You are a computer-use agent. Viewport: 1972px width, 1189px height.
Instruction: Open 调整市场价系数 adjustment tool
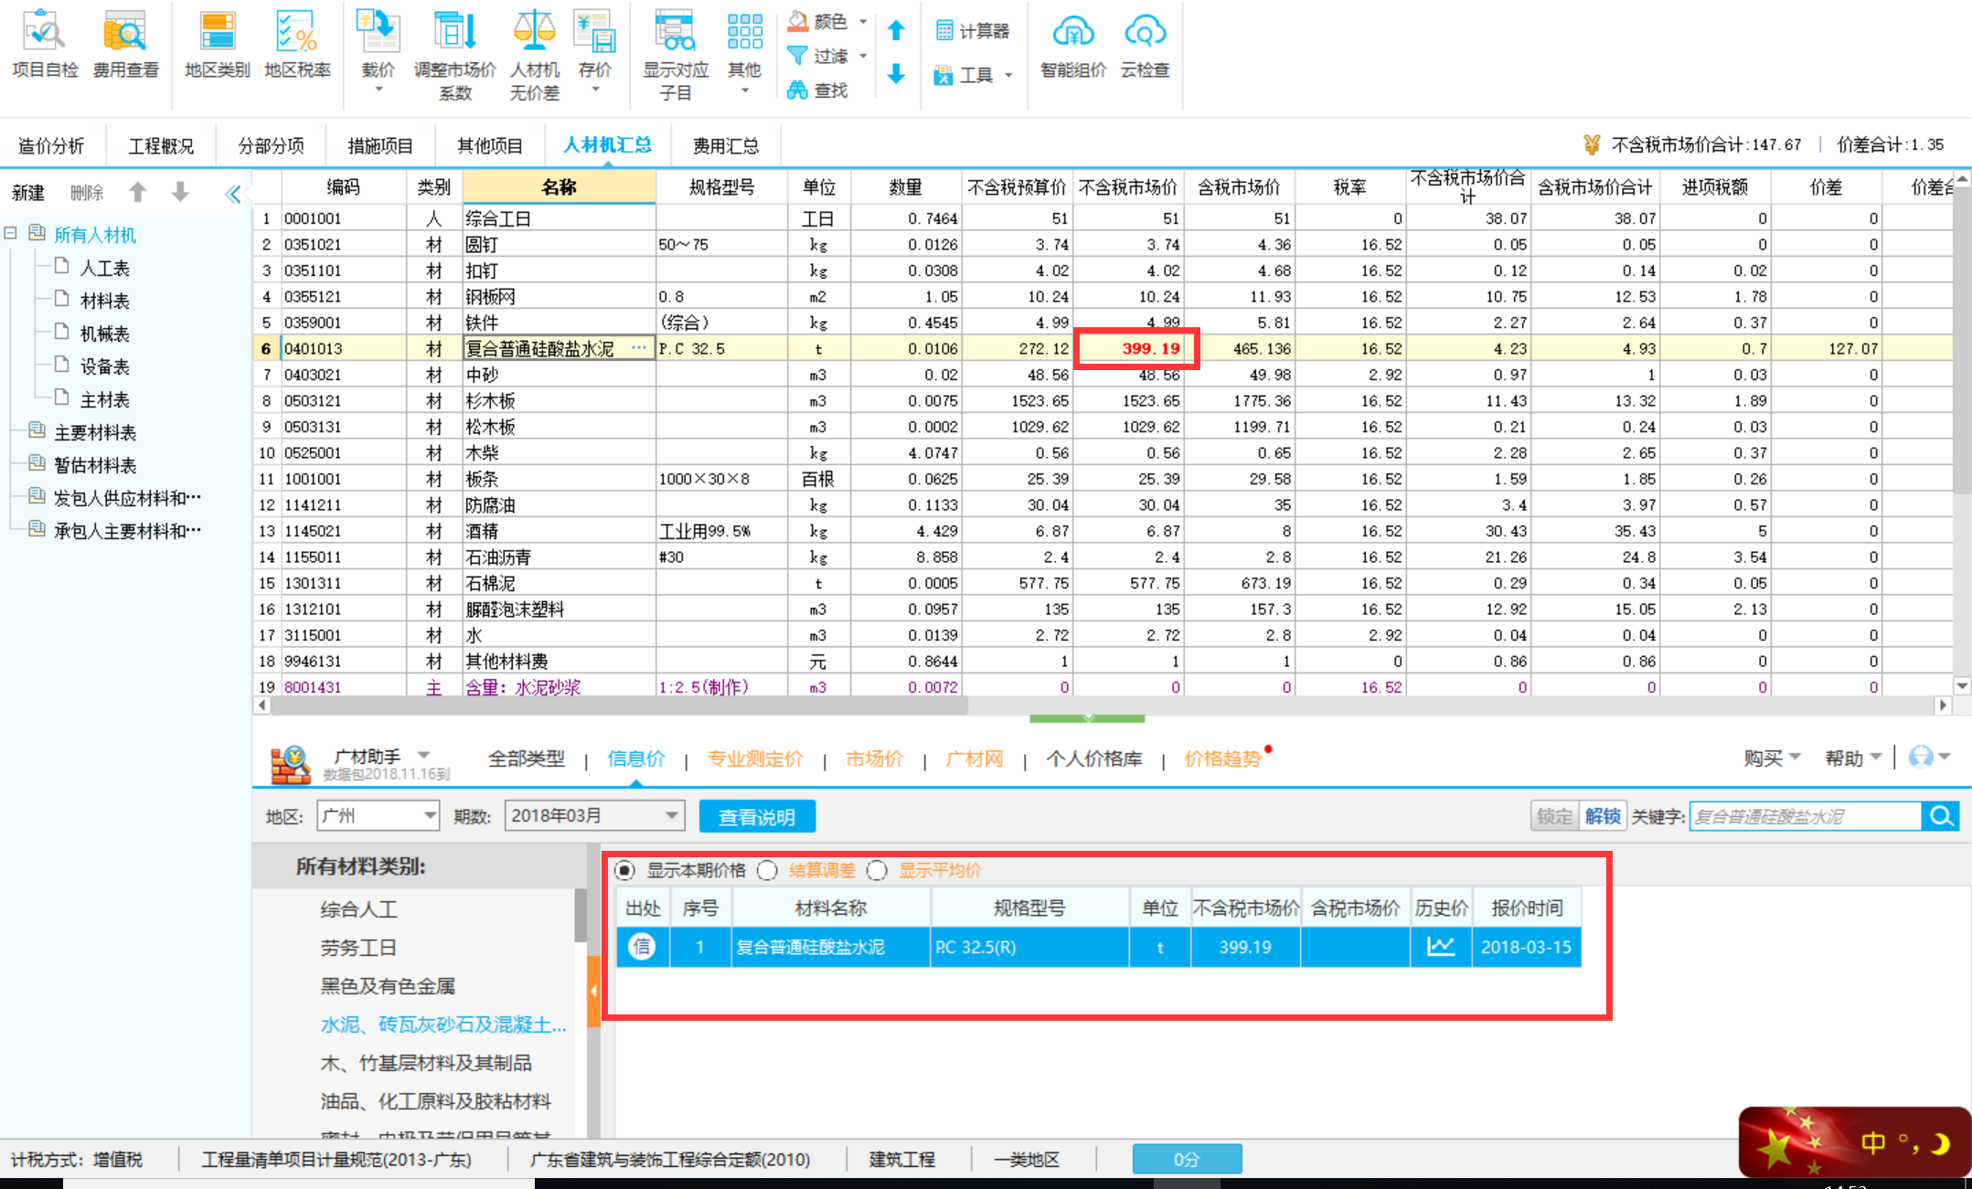click(x=454, y=53)
